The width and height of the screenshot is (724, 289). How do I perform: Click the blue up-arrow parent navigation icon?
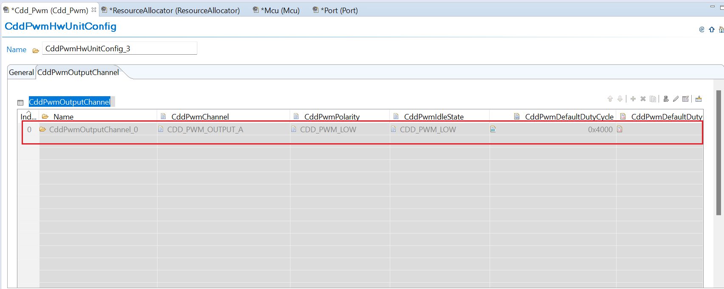712,29
